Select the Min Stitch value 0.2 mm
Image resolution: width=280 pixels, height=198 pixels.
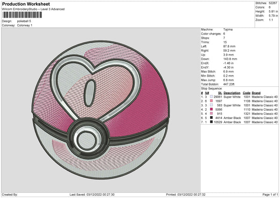pyautogui.click(x=228, y=76)
